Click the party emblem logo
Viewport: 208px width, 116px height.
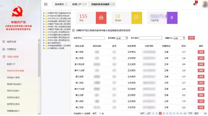point(17,12)
